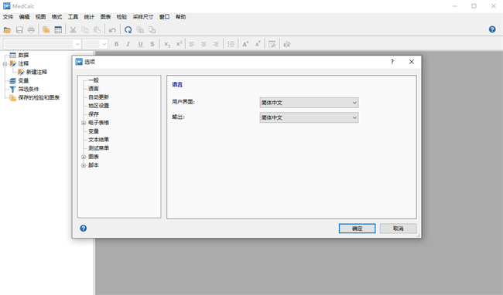
Task: Expand the 图表 node in options tree
Action: (84, 157)
